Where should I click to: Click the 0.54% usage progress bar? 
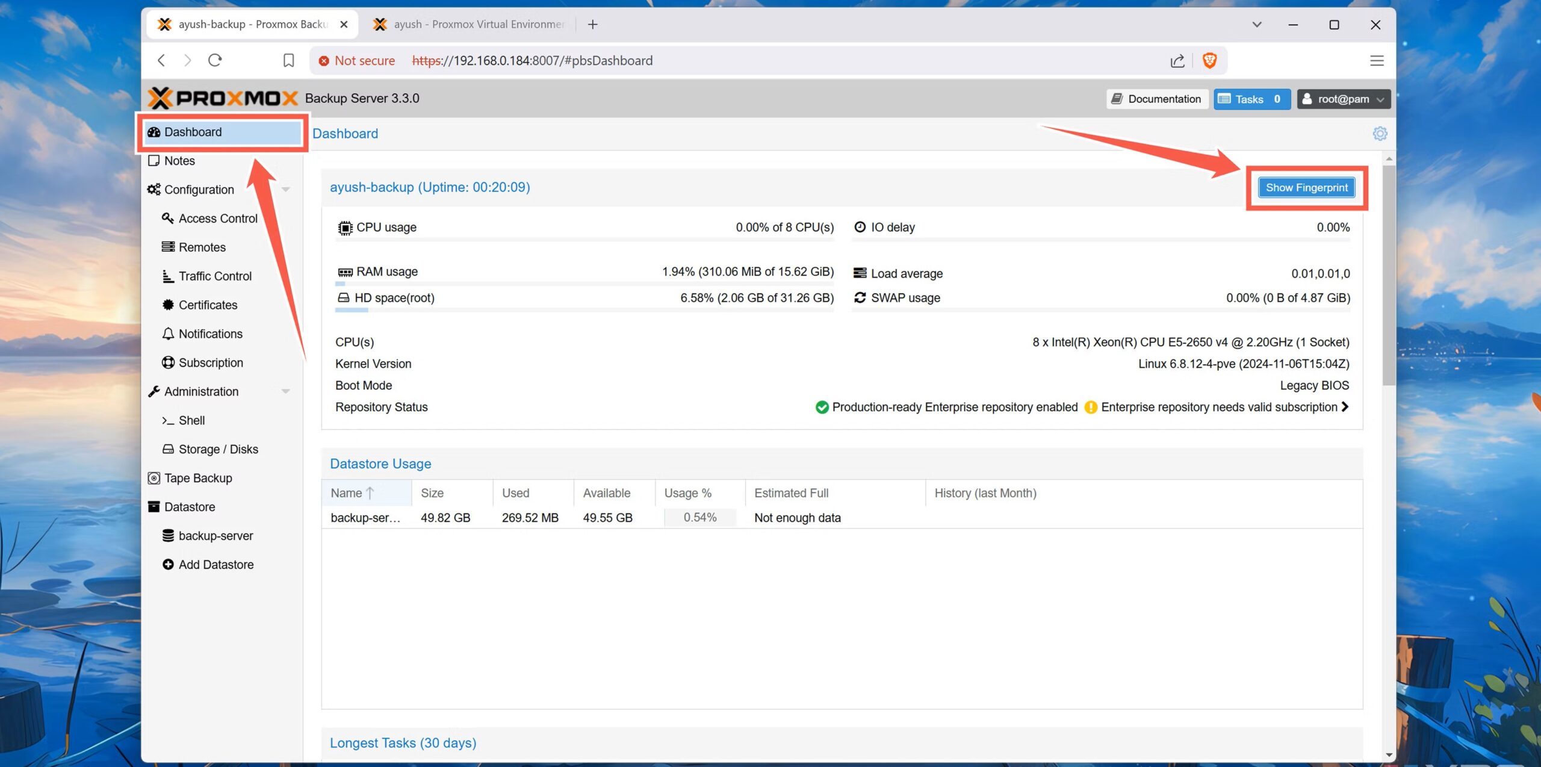[699, 517]
